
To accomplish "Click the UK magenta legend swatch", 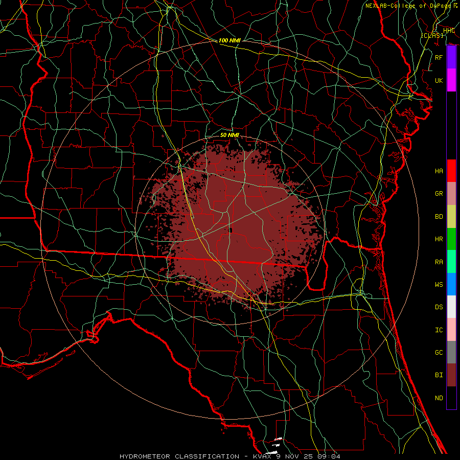I will [451, 80].
